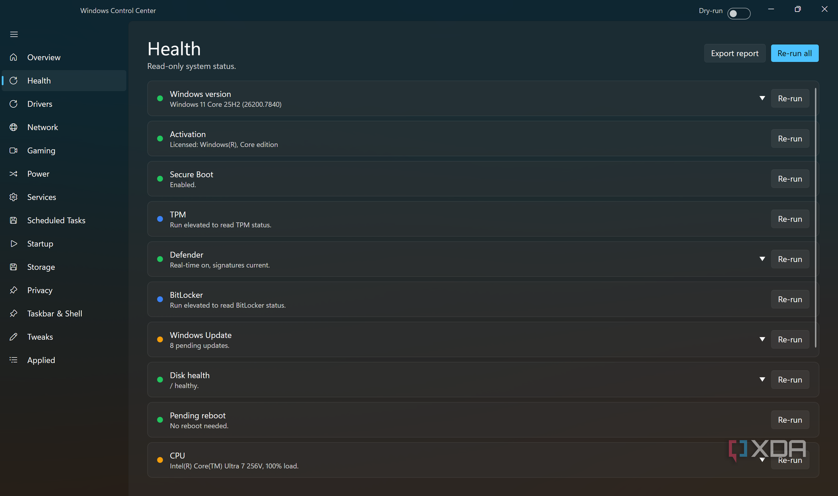Open the Tweaks page

(64, 337)
